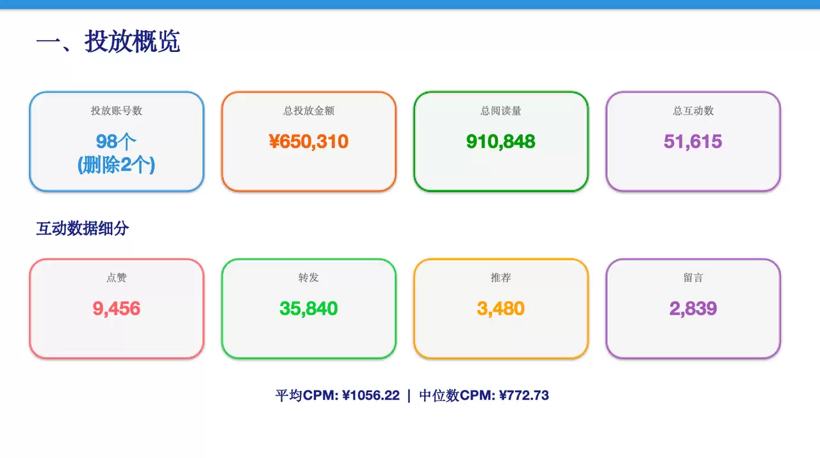Select the 留言 label

pyautogui.click(x=693, y=278)
